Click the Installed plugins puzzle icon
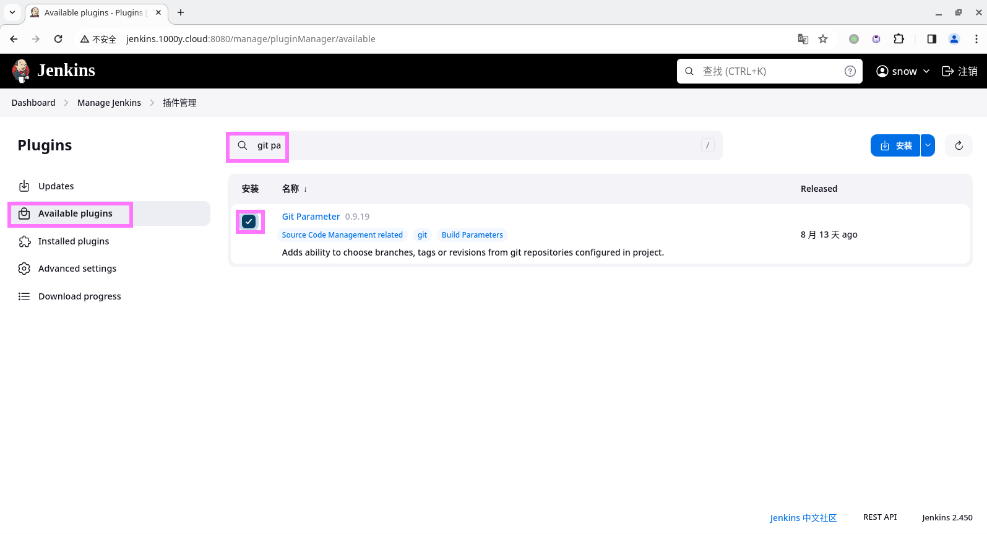The image size is (987, 534). pyautogui.click(x=24, y=241)
